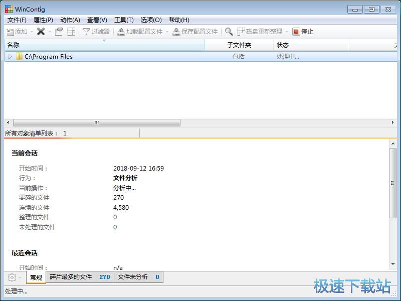Click the gear settings icon in status bar
The image size is (401, 301).
pos(11,276)
